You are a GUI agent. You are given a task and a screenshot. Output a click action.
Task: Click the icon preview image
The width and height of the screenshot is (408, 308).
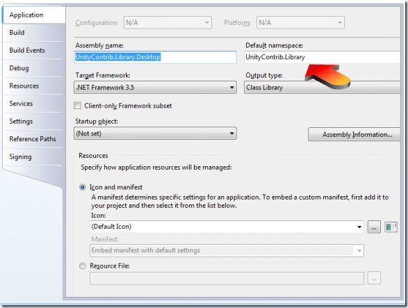[391, 227]
